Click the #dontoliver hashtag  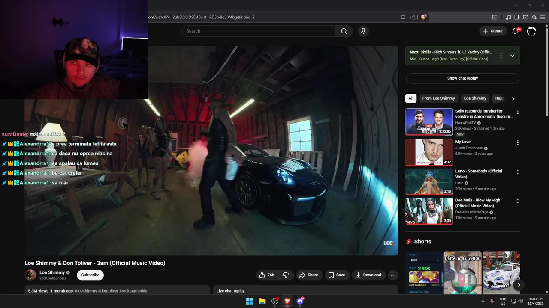(x=108, y=291)
